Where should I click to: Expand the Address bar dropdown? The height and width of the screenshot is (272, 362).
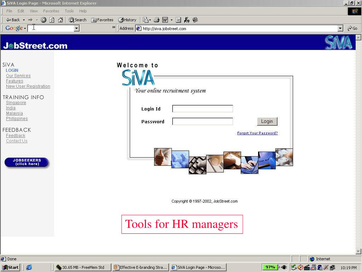[340, 28]
